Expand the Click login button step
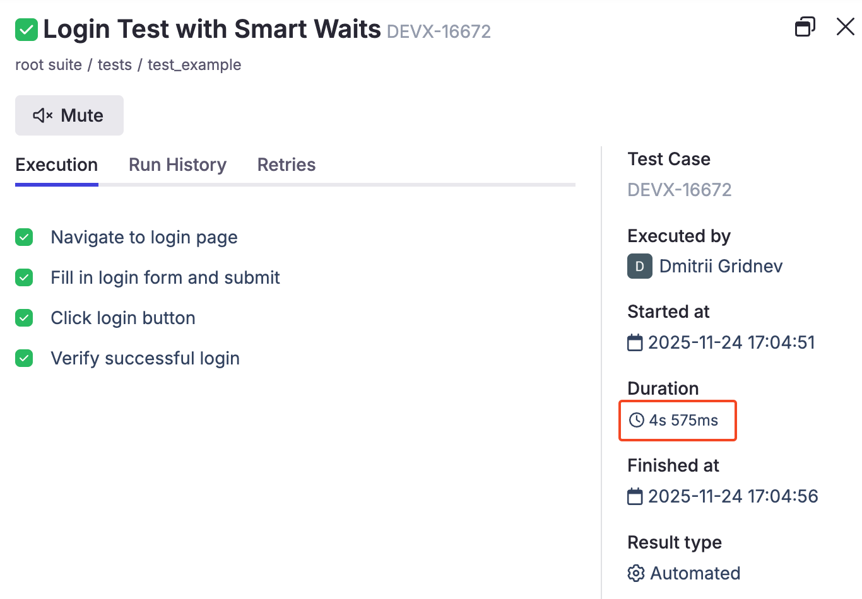Screen dimensions: 862x599 (x=123, y=318)
